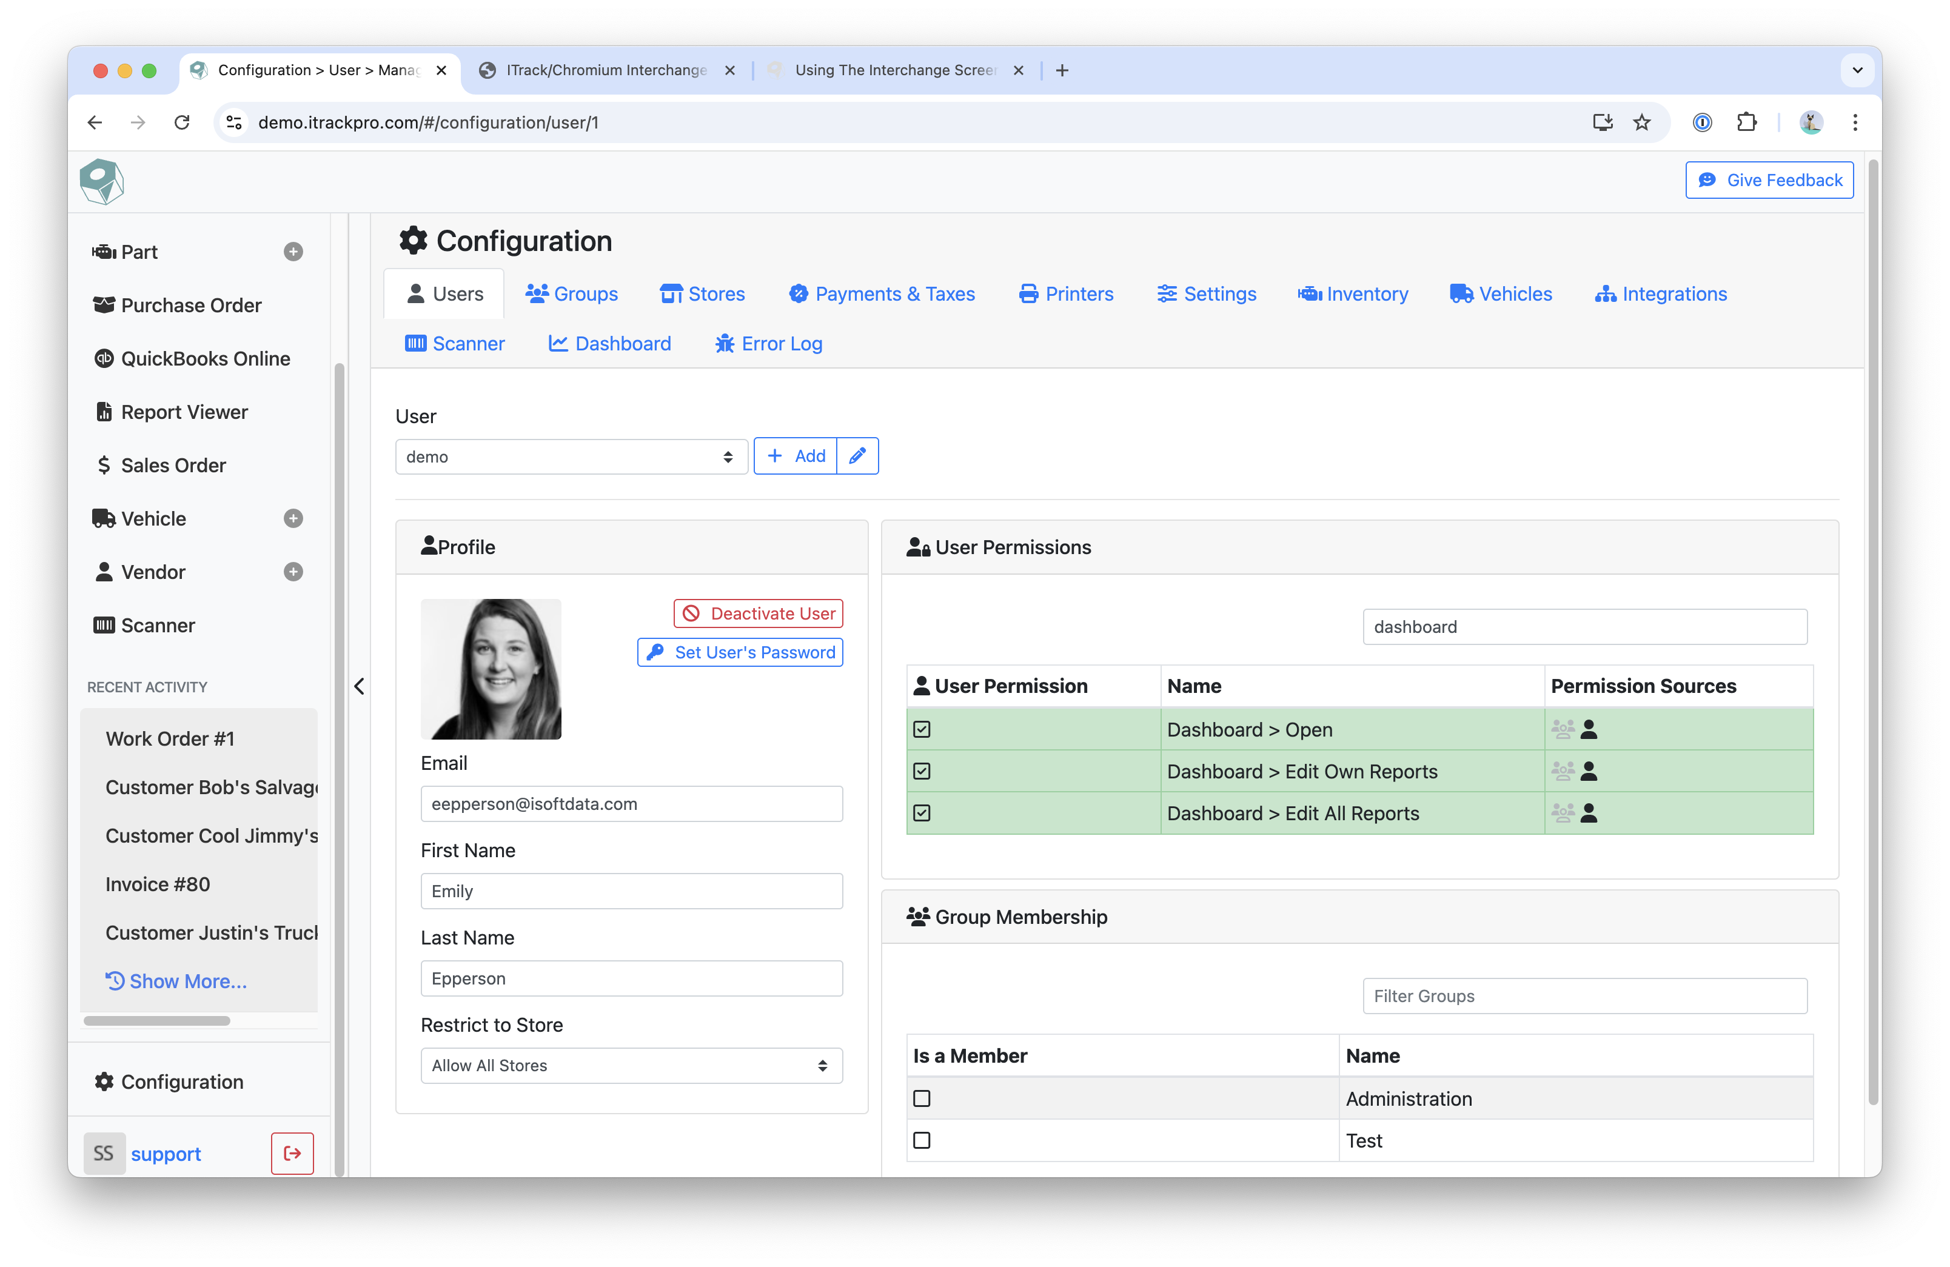Open the Error Log tab
The height and width of the screenshot is (1267, 1950).
point(768,343)
